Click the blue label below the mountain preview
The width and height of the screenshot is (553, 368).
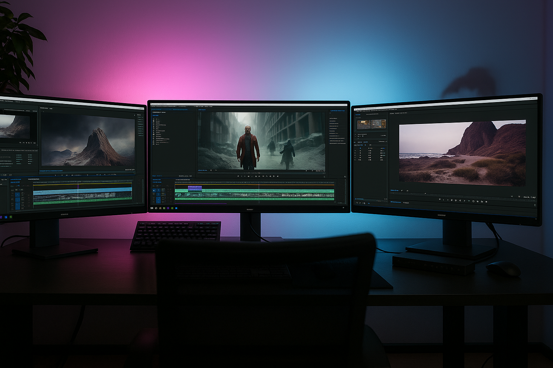click(50, 171)
